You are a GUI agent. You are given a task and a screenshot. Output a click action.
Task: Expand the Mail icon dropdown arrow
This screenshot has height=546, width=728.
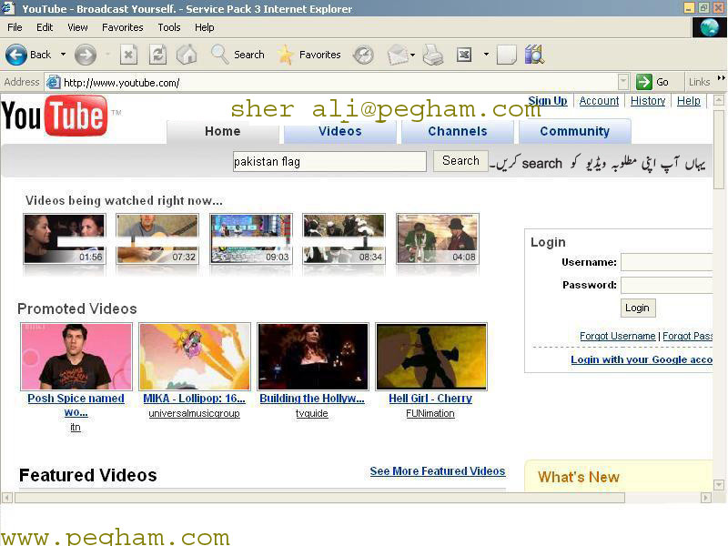[x=413, y=55]
